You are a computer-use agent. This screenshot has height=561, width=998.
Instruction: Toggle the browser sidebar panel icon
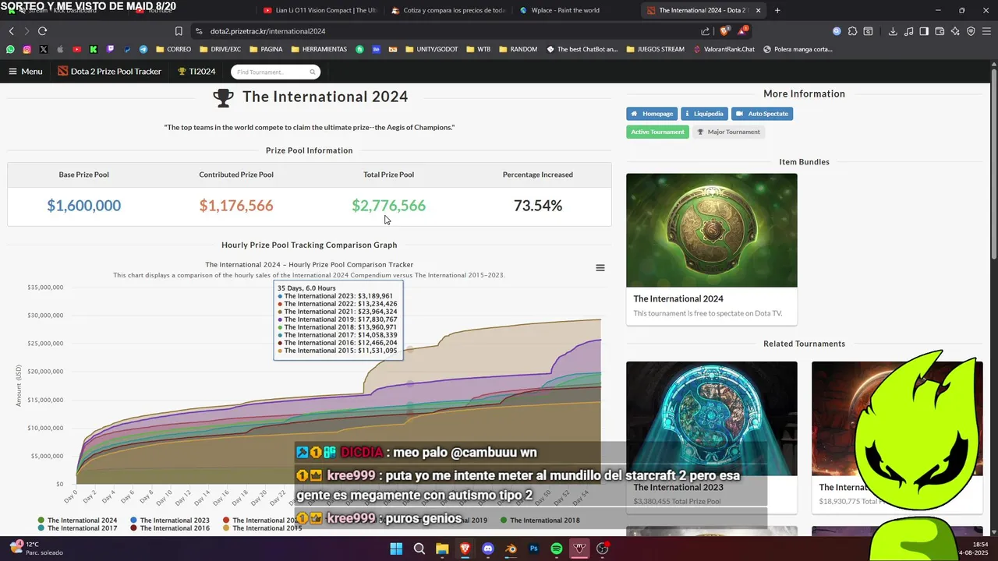coord(924,31)
